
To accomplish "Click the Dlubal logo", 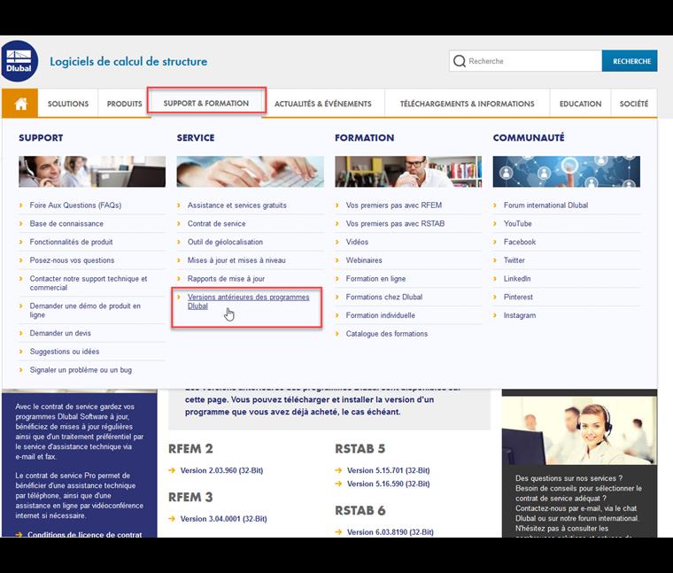I will pos(19,61).
